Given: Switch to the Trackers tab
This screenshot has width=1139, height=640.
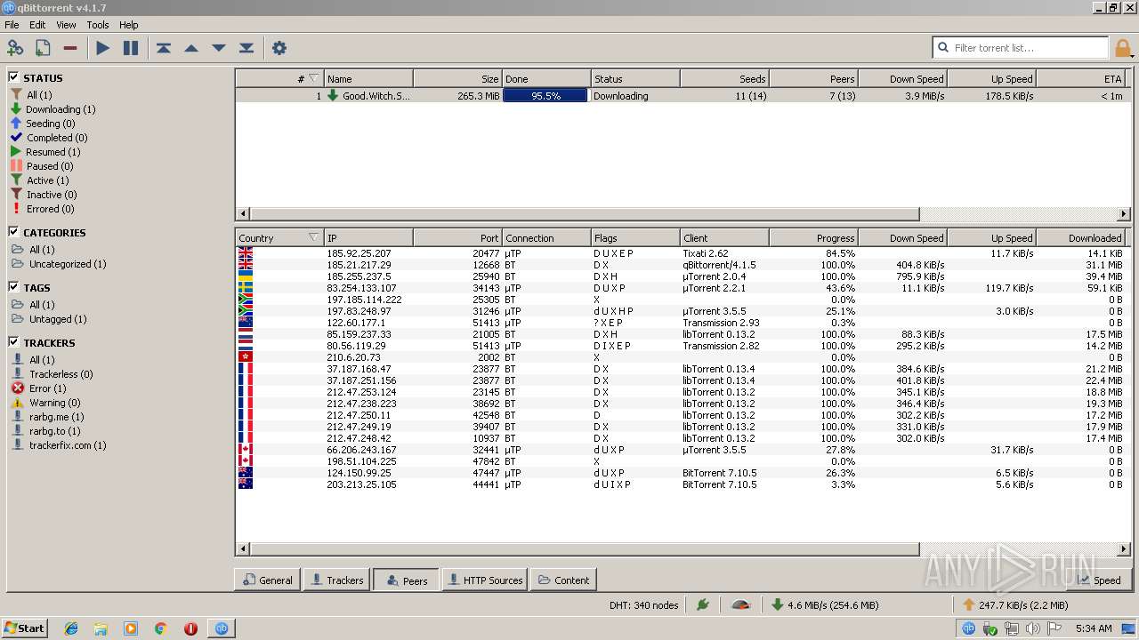Looking at the screenshot, I should click(x=335, y=580).
